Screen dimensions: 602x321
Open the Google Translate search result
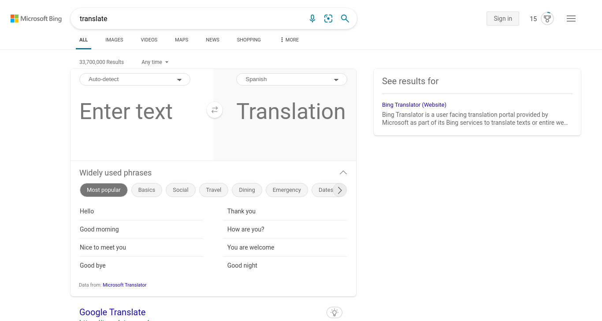pos(112,312)
